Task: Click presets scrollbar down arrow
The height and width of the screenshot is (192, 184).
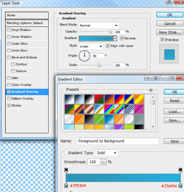Action: 153,127
